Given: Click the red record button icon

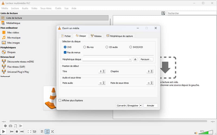Looking at the screenshot, I should tap(5, 126).
